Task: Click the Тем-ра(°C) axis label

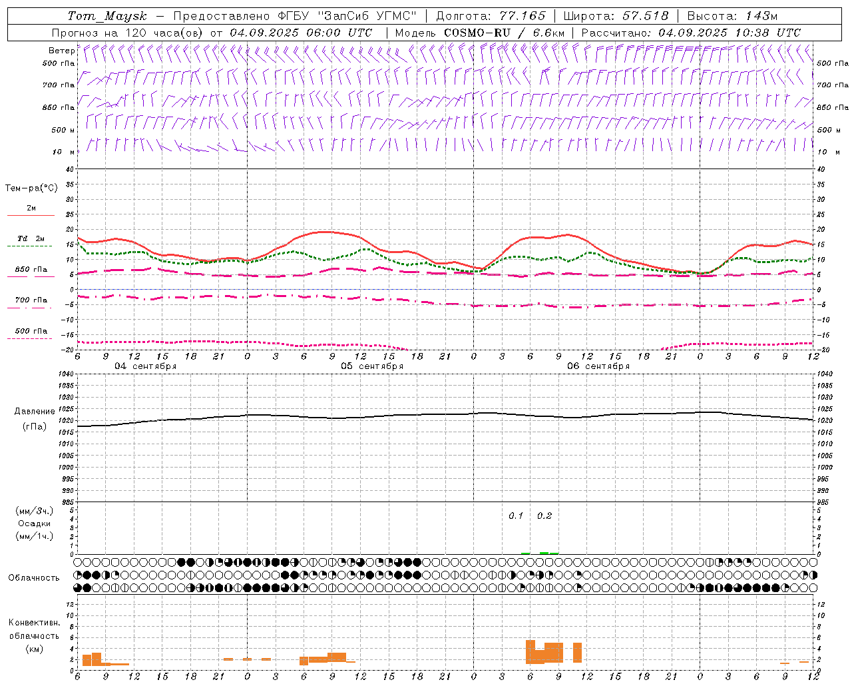Action: (x=31, y=188)
